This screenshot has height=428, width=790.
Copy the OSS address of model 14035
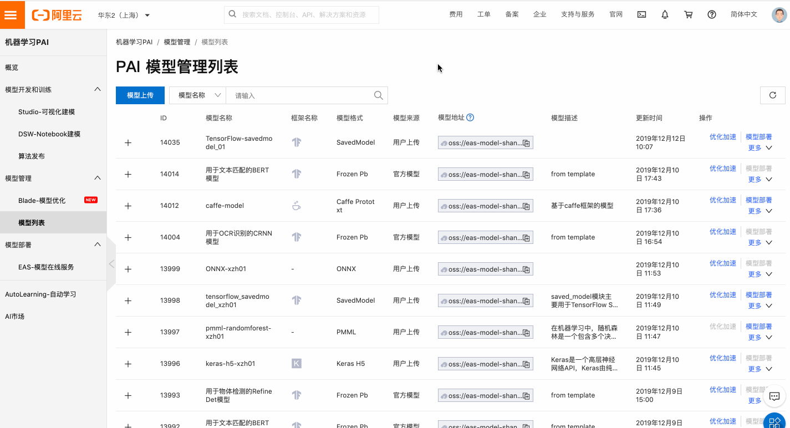[524, 142]
